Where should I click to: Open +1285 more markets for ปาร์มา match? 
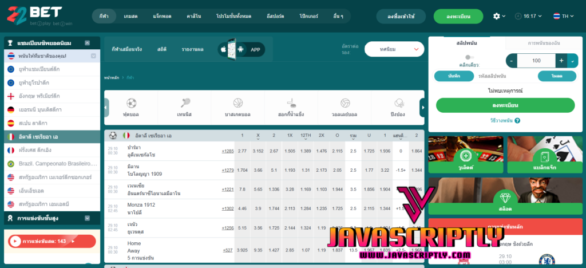click(228, 151)
